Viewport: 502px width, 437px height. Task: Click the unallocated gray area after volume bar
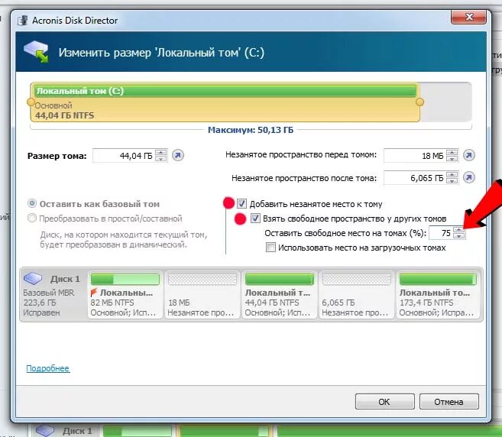point(446,102)
